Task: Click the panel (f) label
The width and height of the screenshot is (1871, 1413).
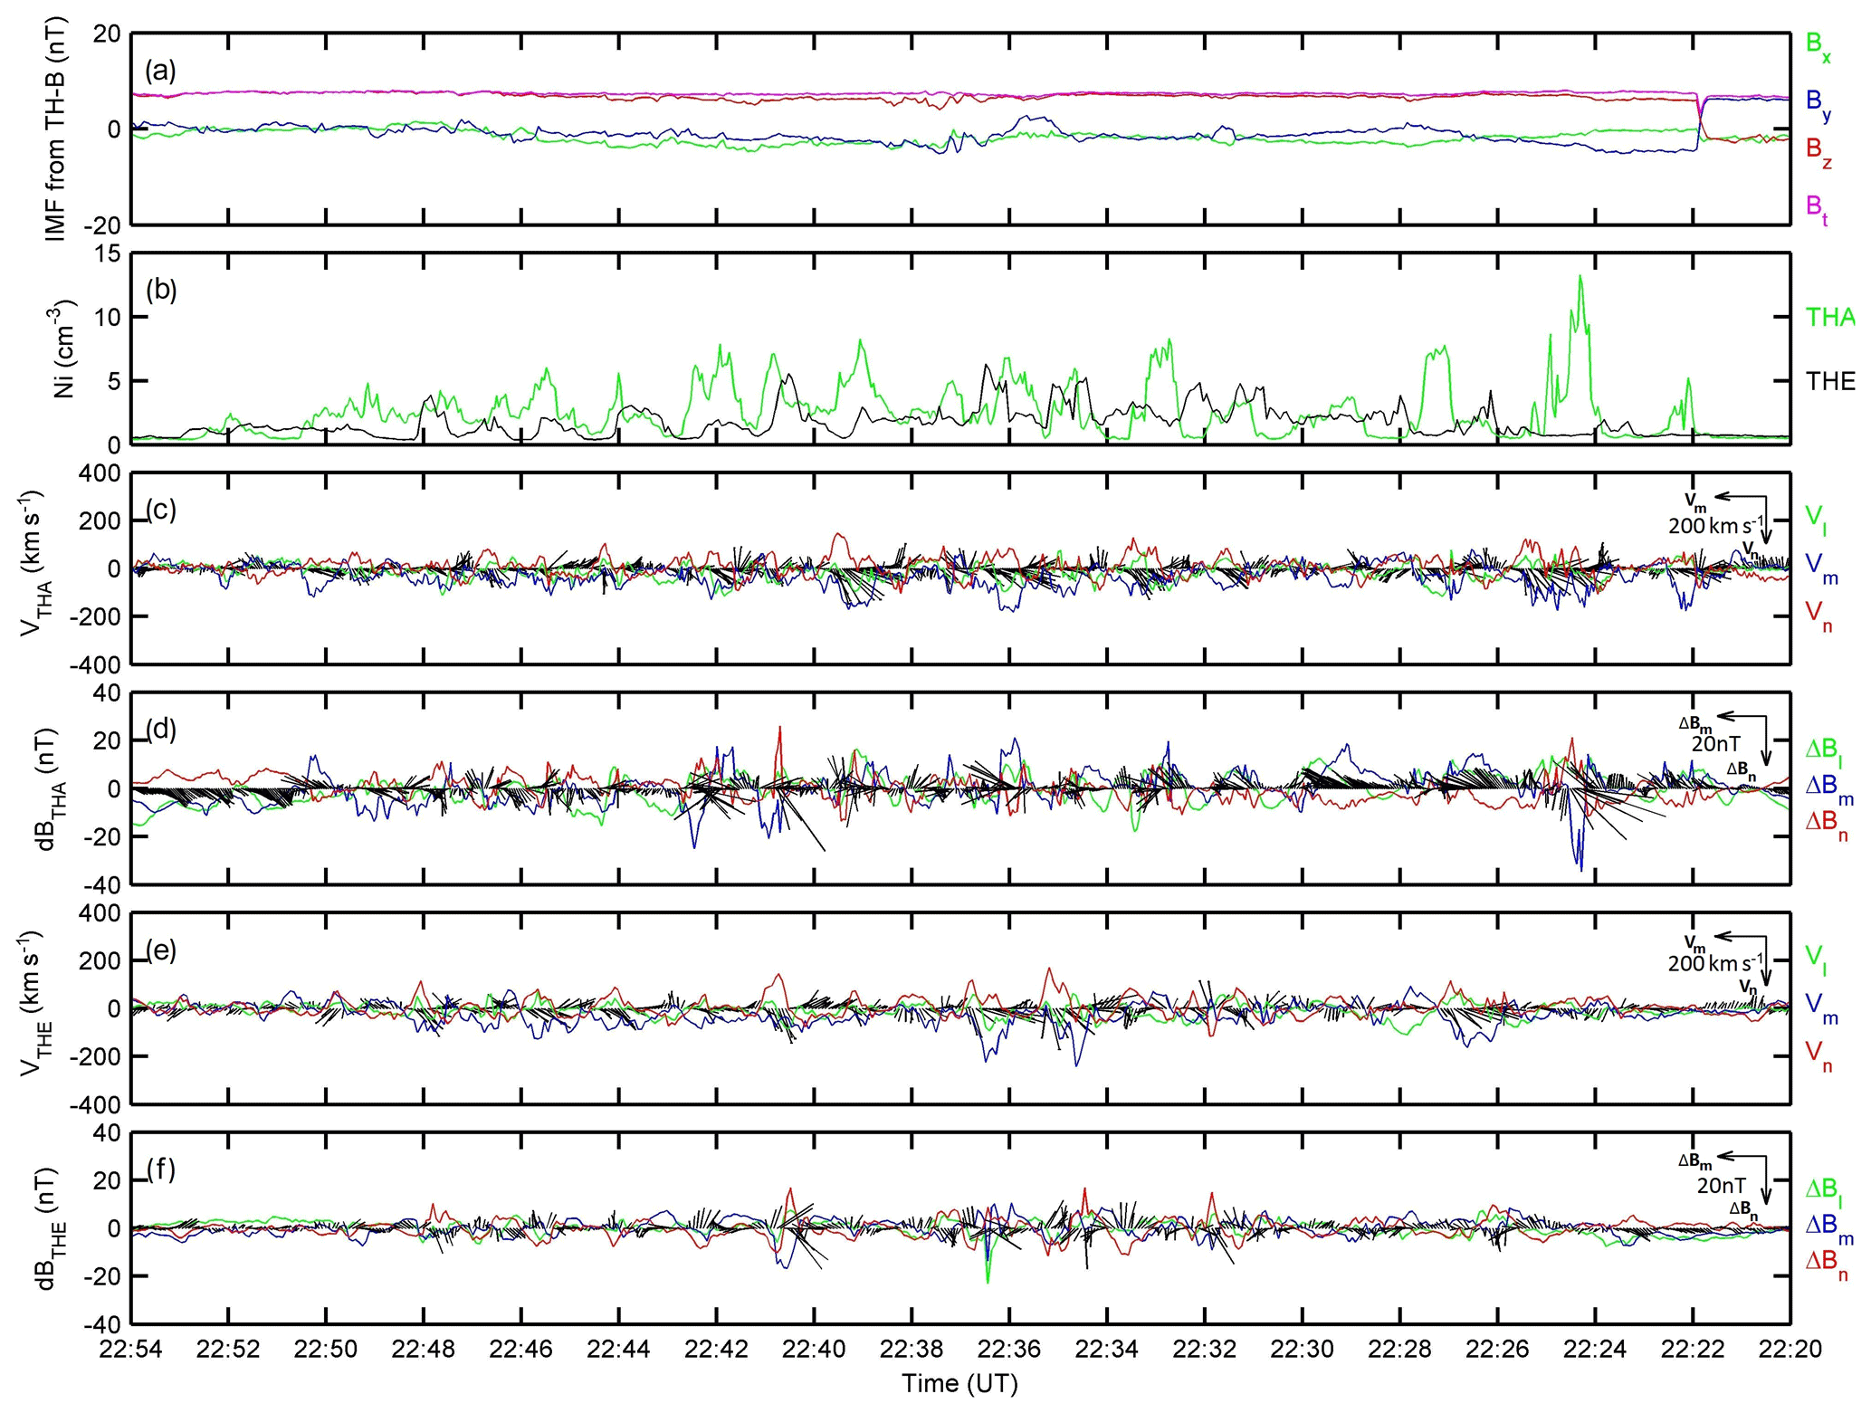Action: point(160,1170)
